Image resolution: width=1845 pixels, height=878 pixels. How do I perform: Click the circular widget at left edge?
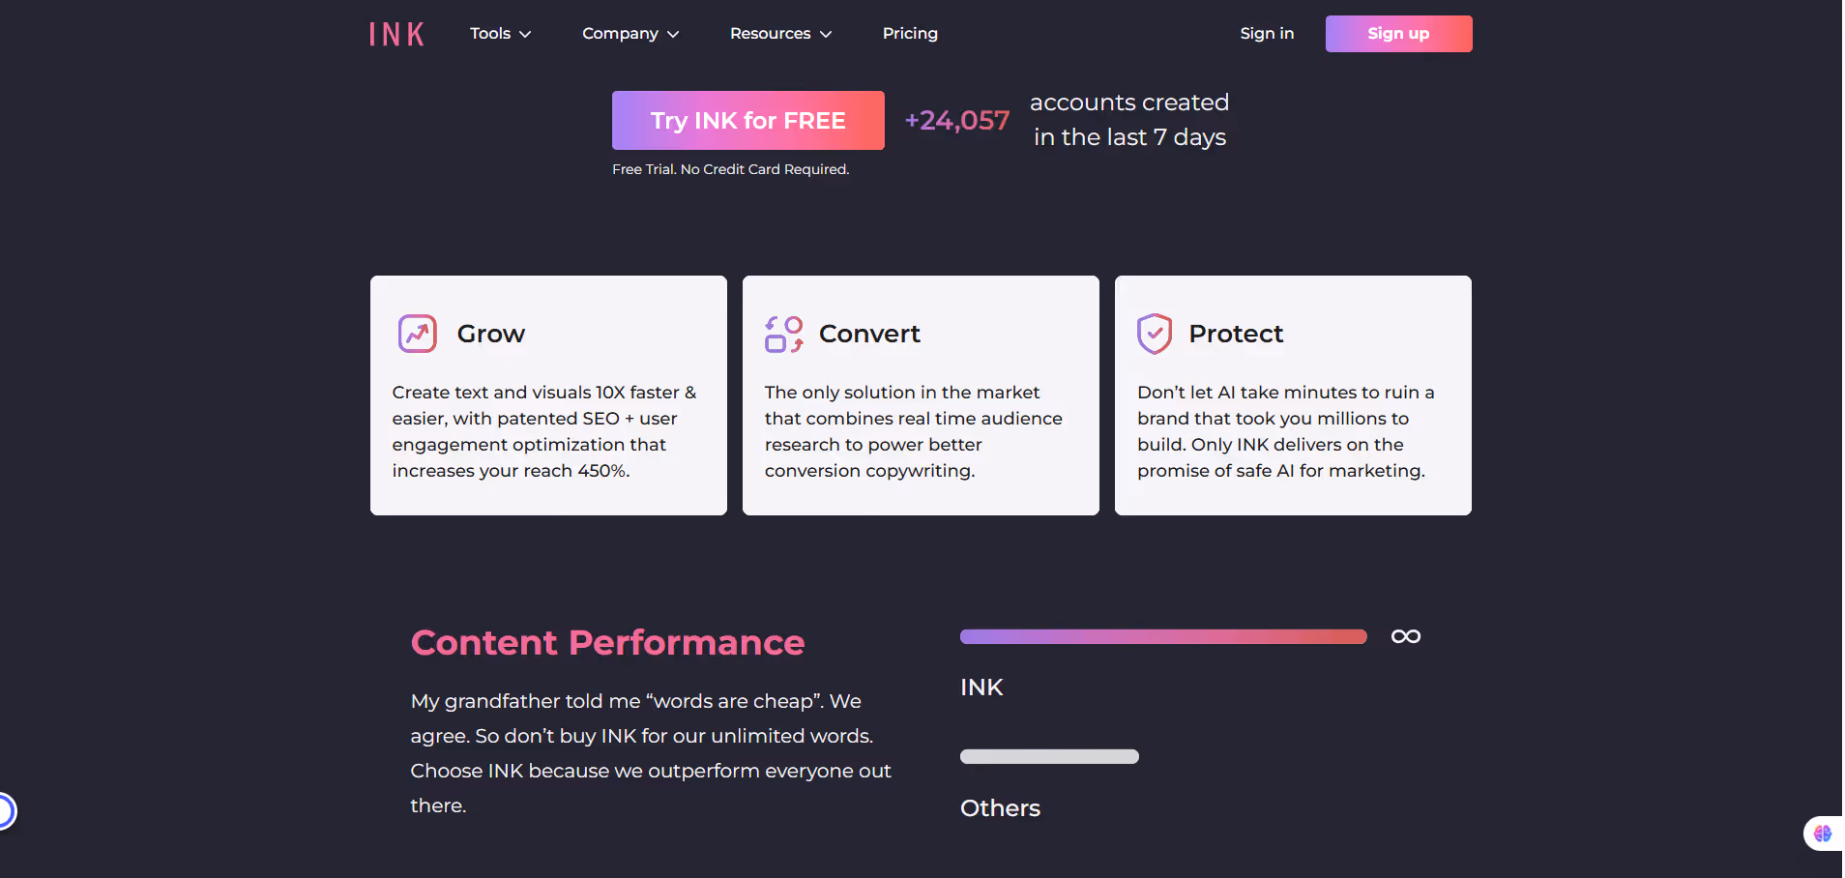(x=5, y=811)
